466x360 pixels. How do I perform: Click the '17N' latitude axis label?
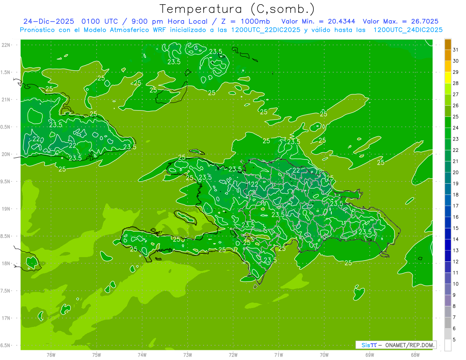[7, 318]
